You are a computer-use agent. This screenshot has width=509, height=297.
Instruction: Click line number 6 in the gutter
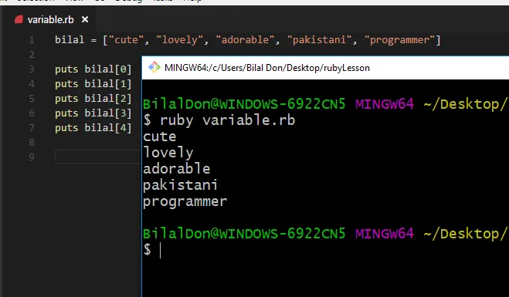32,113
